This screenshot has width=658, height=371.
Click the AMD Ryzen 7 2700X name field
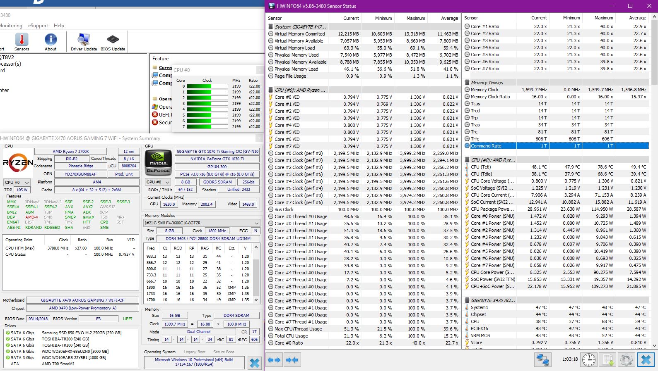71,151
